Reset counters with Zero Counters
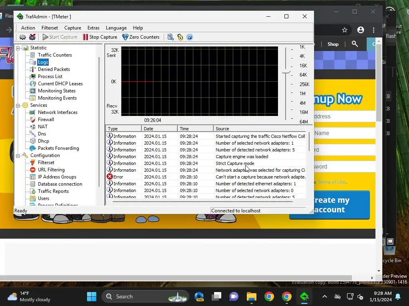 (141, 37)
